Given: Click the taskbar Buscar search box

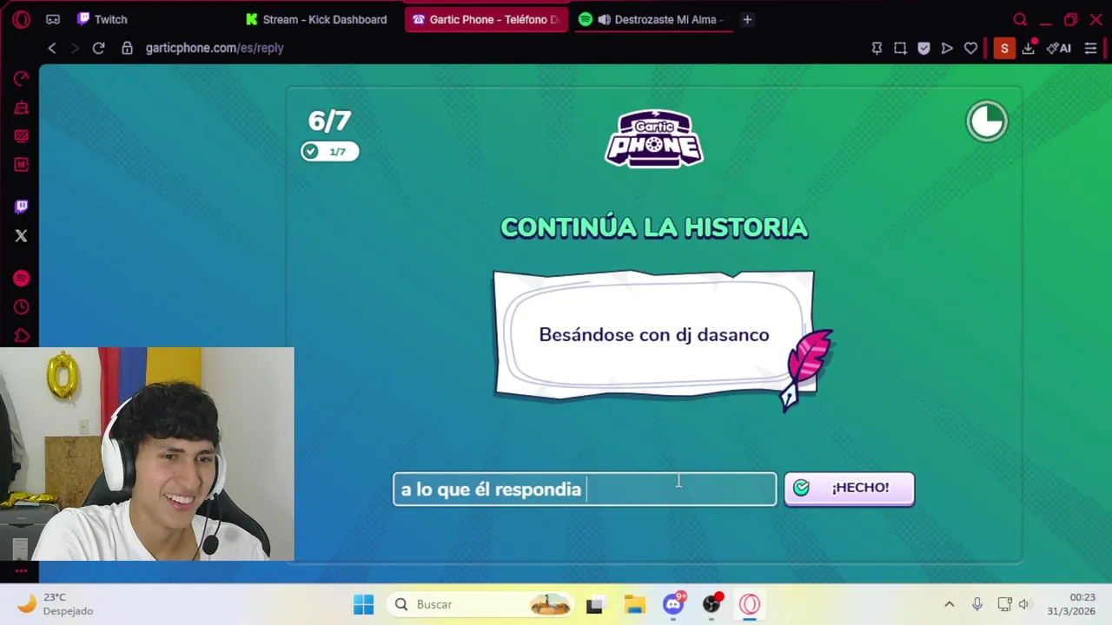Looking at the screenshot, I should pos(481,604).
